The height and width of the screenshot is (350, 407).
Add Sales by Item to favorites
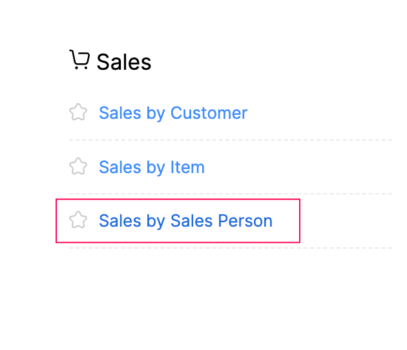pos(78,167)
